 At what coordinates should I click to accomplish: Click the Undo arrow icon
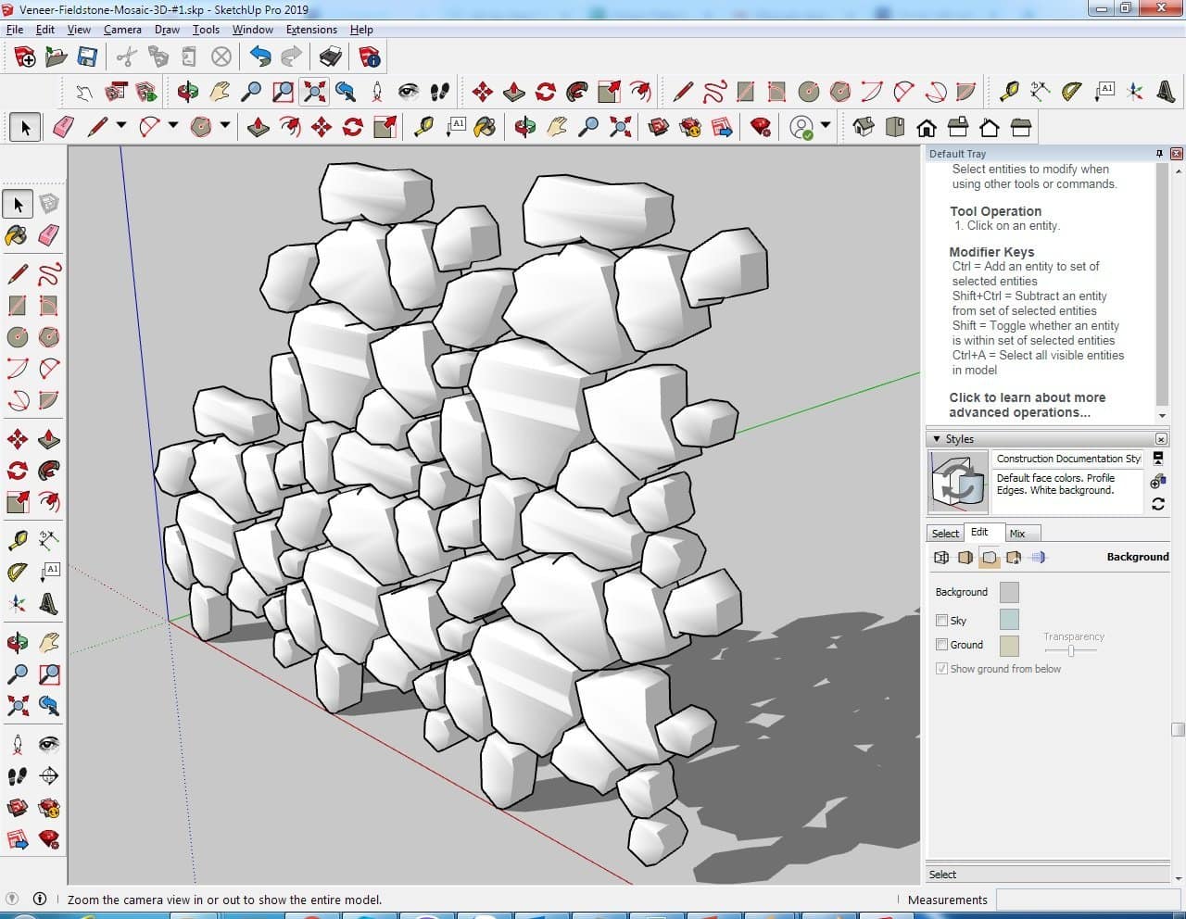260,57
